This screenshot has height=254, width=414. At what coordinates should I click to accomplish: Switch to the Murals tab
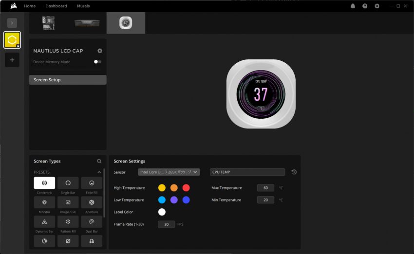83,6
